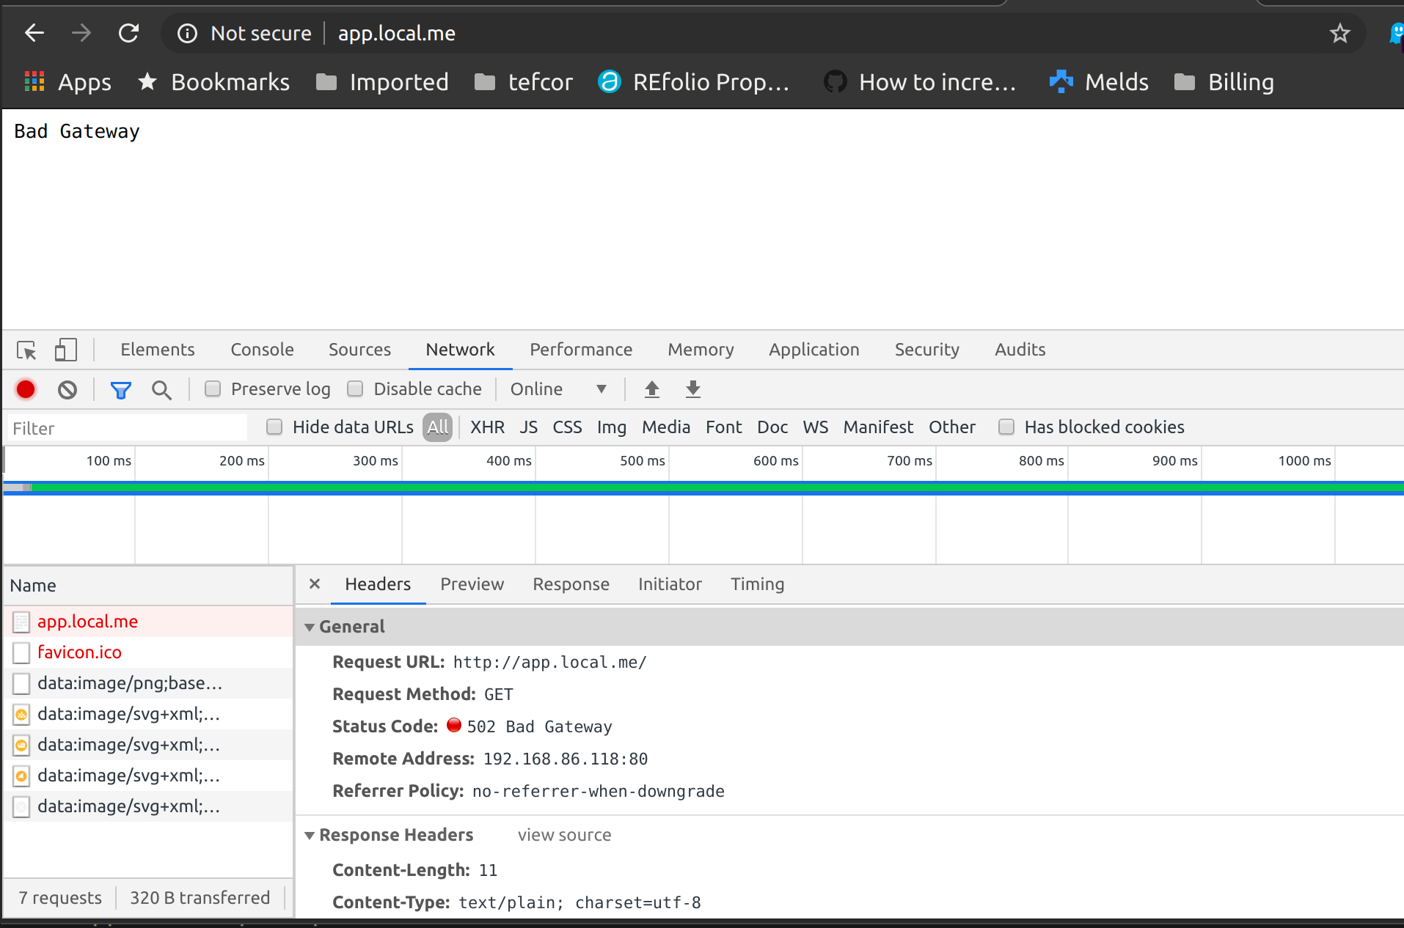Toggle the device emulation toolbar
The height and width of the screenshot is (928, 1404).
click(65, 350)
